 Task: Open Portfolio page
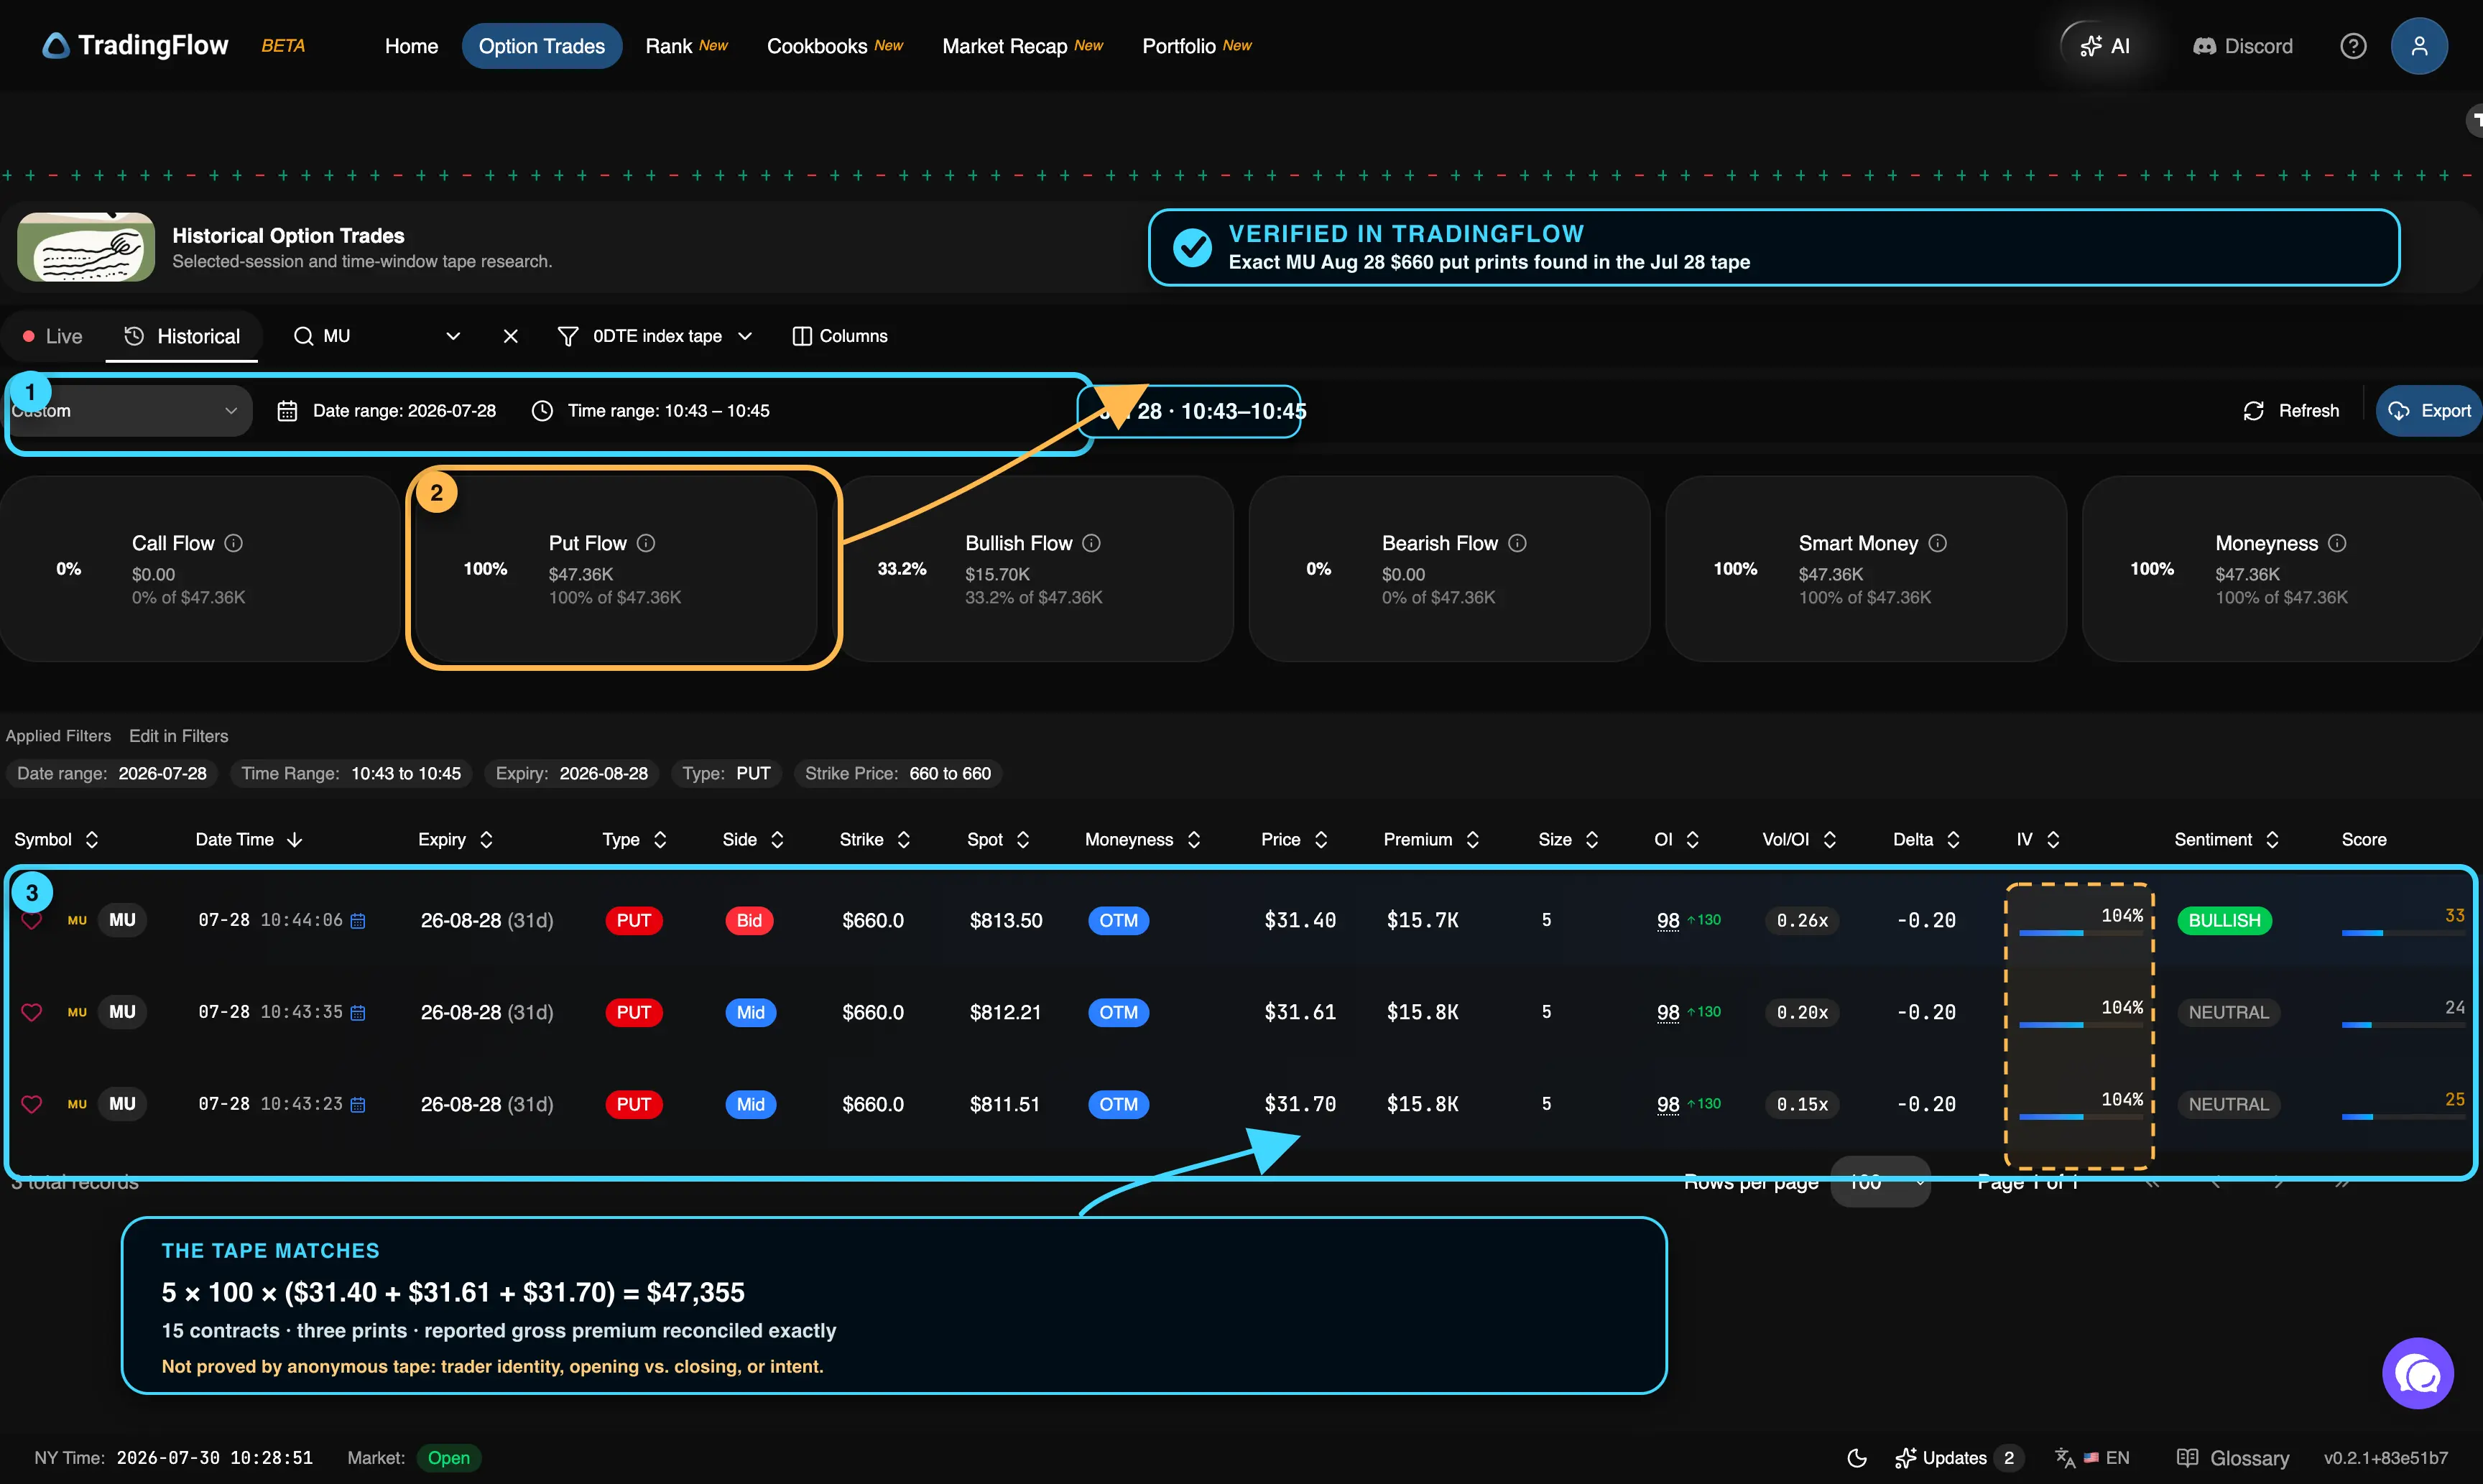pos(1196,46)
